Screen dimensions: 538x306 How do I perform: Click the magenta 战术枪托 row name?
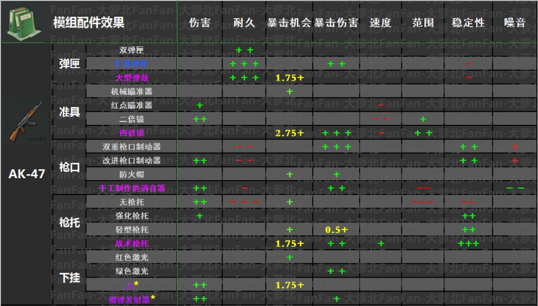[132, 243]
